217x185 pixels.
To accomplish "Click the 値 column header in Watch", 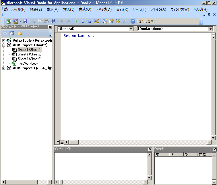I will pos(176,154).
